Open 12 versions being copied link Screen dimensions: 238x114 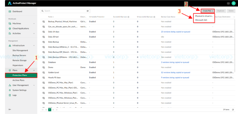(x=176, y=72)
